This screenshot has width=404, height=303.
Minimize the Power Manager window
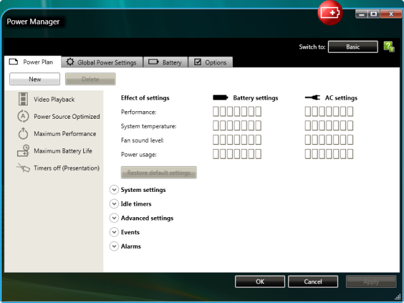(362, 14)
